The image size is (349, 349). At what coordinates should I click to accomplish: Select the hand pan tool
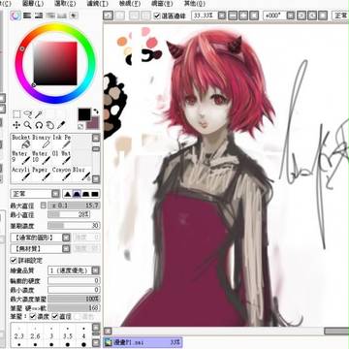click(x=49, y=125)
